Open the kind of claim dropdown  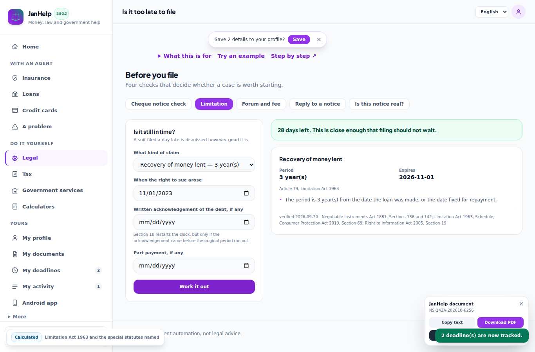(x=194, y=165)
